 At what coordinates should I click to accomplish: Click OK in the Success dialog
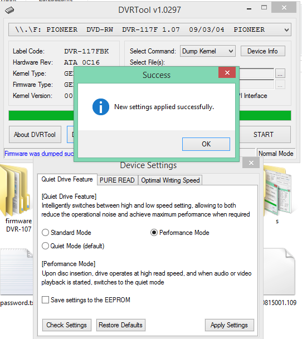tap(206, 144)
